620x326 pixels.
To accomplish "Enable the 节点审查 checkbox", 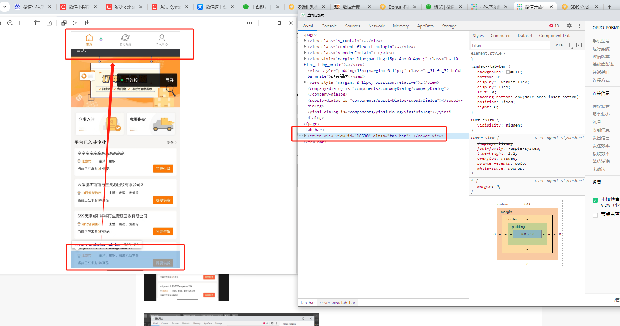I will point(595,215).
